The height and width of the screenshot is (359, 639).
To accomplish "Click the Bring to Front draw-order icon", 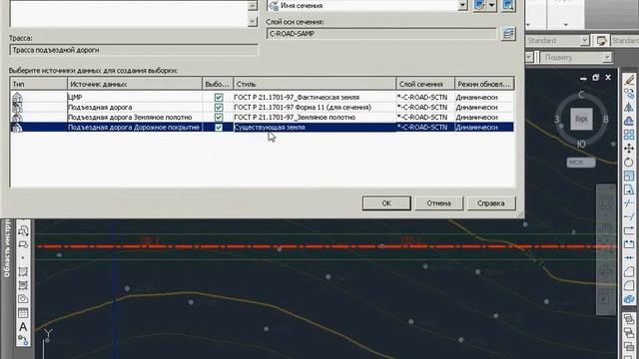I will (629, 319).
